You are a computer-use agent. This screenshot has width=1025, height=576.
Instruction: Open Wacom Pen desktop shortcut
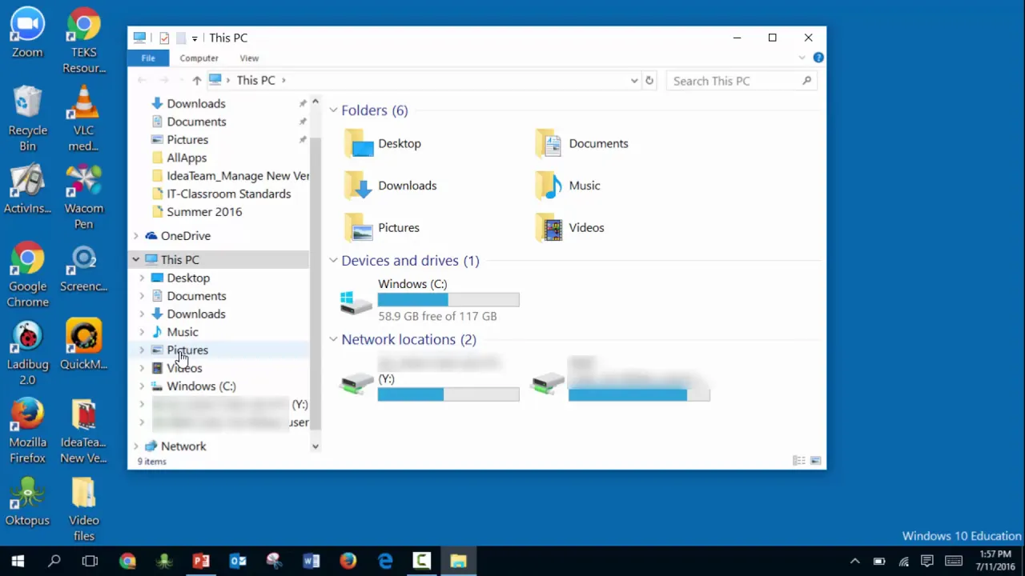84,197
